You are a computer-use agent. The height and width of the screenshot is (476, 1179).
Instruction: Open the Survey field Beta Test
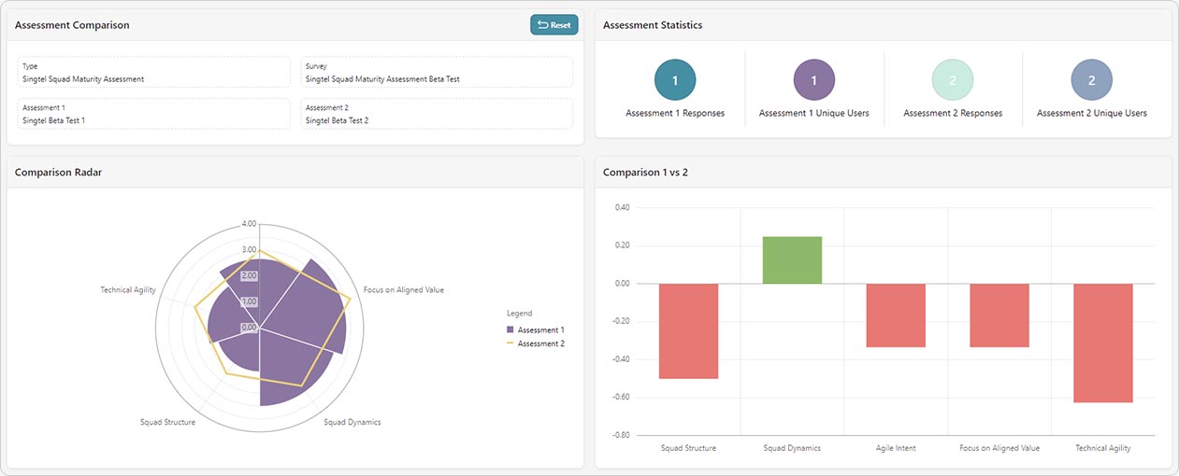(x=437, y=72)
